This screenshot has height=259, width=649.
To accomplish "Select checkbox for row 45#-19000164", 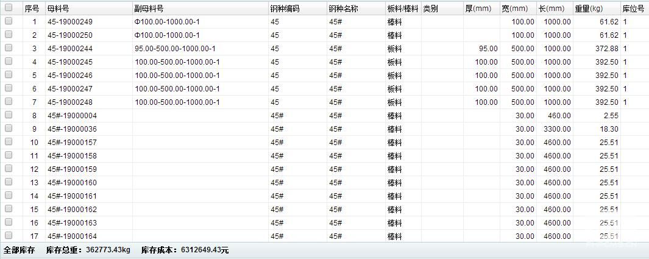I will [9, 235].
